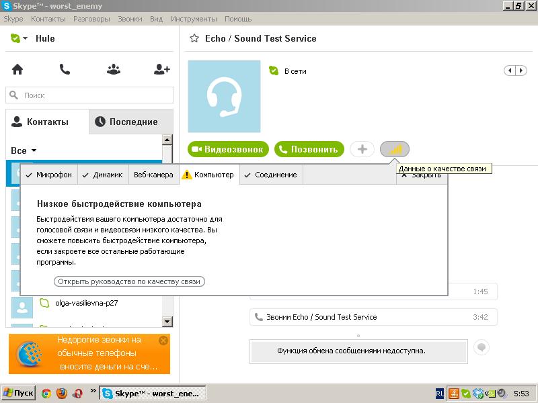Screen dimensions: 538x403
Task: Click the plus button next to Позвонить
Action: point(362,149)
